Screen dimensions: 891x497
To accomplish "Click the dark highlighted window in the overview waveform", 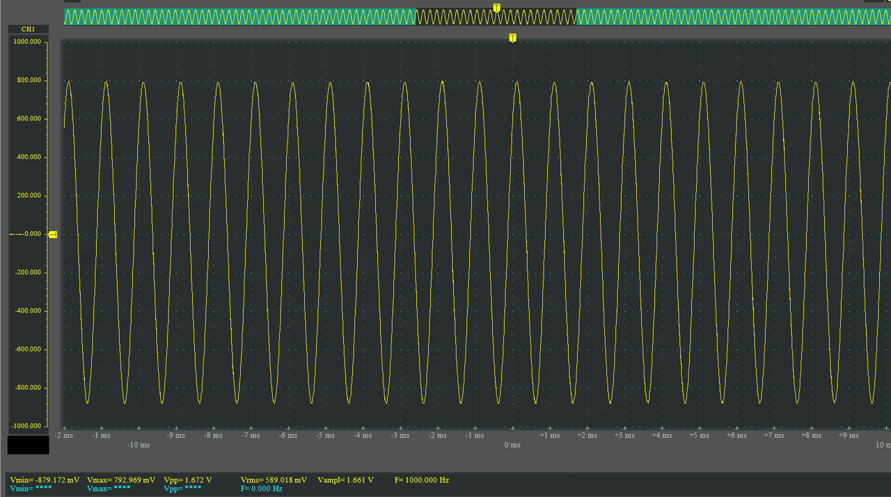I will 496,17.
